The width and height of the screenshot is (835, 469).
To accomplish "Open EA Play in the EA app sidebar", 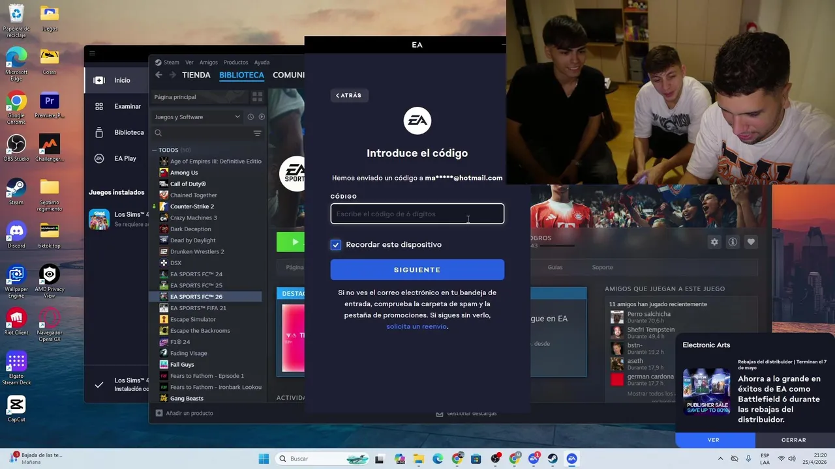I will pyautogui.click(x=116, y=158).
